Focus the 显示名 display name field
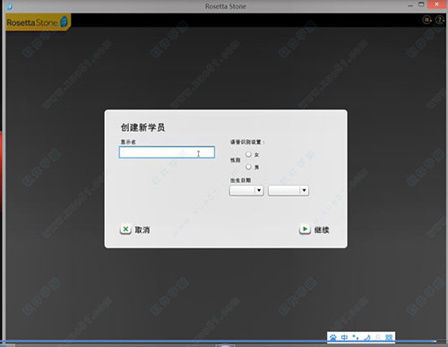The height and width of the screenshot is (347, 448). 167,152
